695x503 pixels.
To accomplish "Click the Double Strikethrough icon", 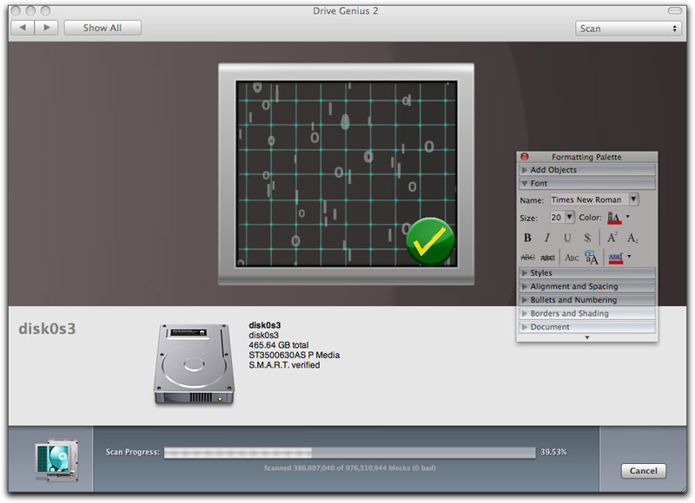I will click(x=547, y=258).
